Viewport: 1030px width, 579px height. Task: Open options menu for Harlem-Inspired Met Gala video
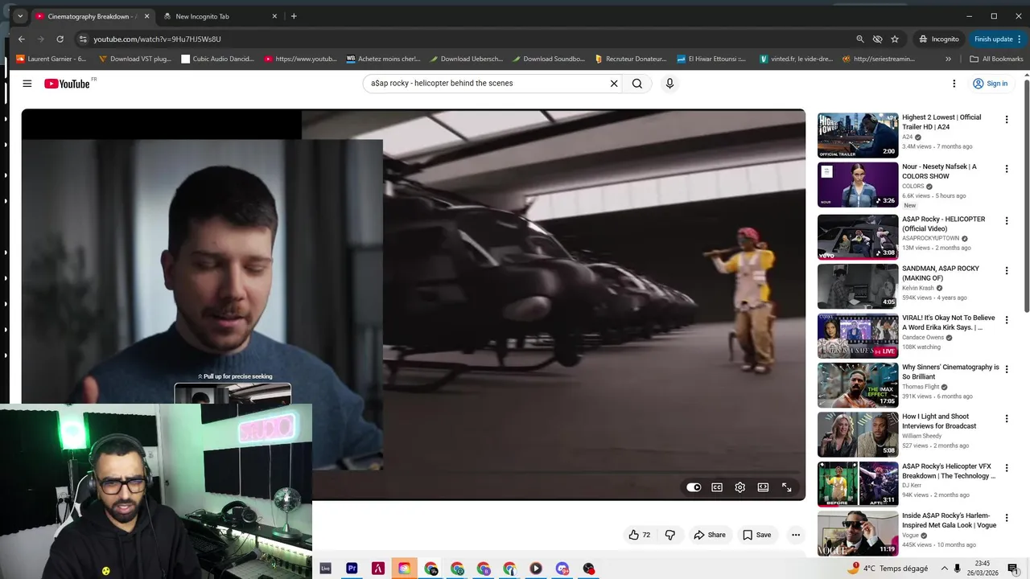tap(1006, 518)
